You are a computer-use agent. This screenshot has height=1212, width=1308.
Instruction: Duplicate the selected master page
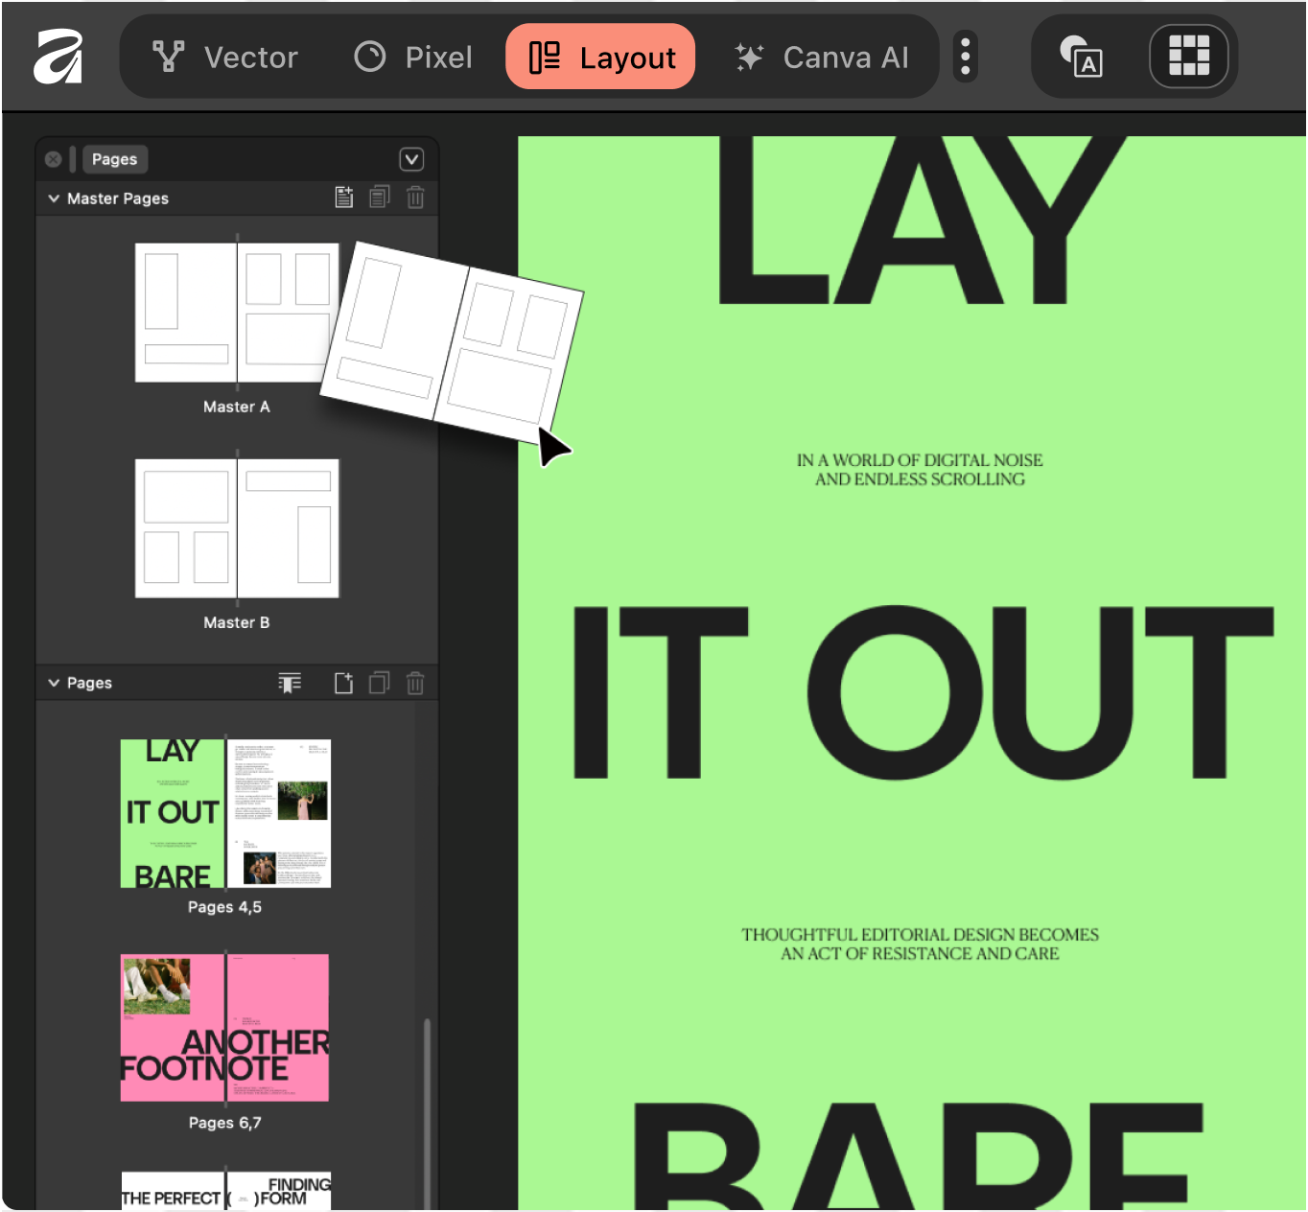coord(380,197)
